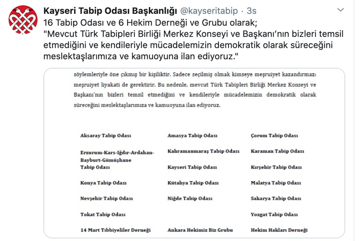Click 'Kayseri Tabip Odası' in signatory list
This screenshot has height=241, width=361.
pyautogui.click(x=192, y=167)
